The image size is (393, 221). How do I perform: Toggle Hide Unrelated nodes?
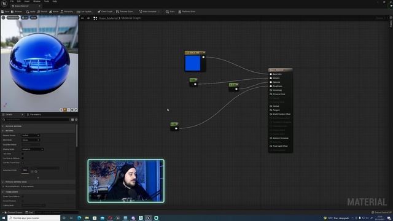point(147,12)
